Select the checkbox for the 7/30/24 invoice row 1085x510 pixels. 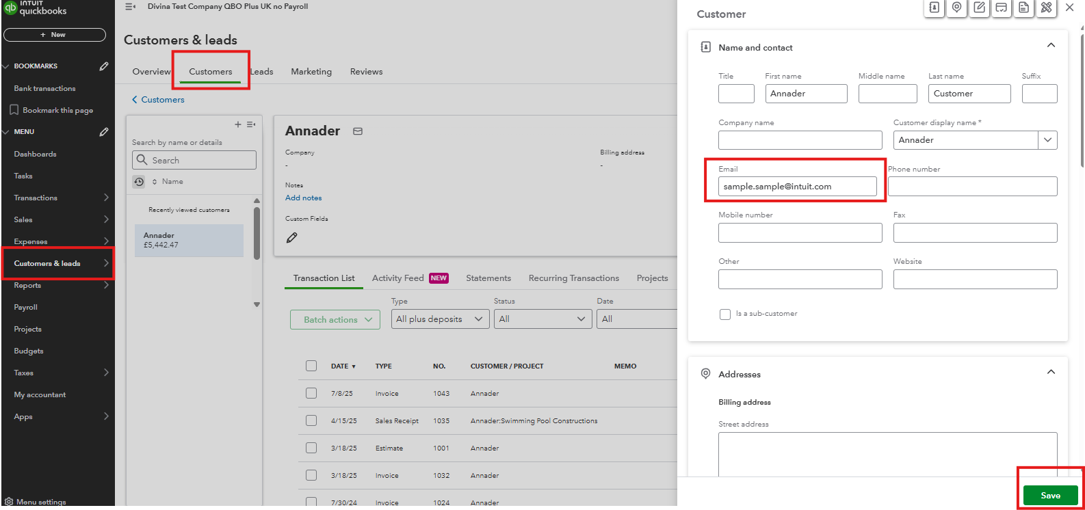click(x=311, y=502)
